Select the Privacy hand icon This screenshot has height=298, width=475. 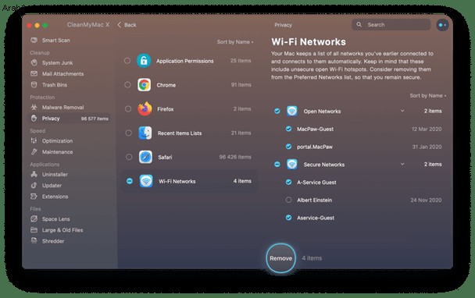point(34,119)
